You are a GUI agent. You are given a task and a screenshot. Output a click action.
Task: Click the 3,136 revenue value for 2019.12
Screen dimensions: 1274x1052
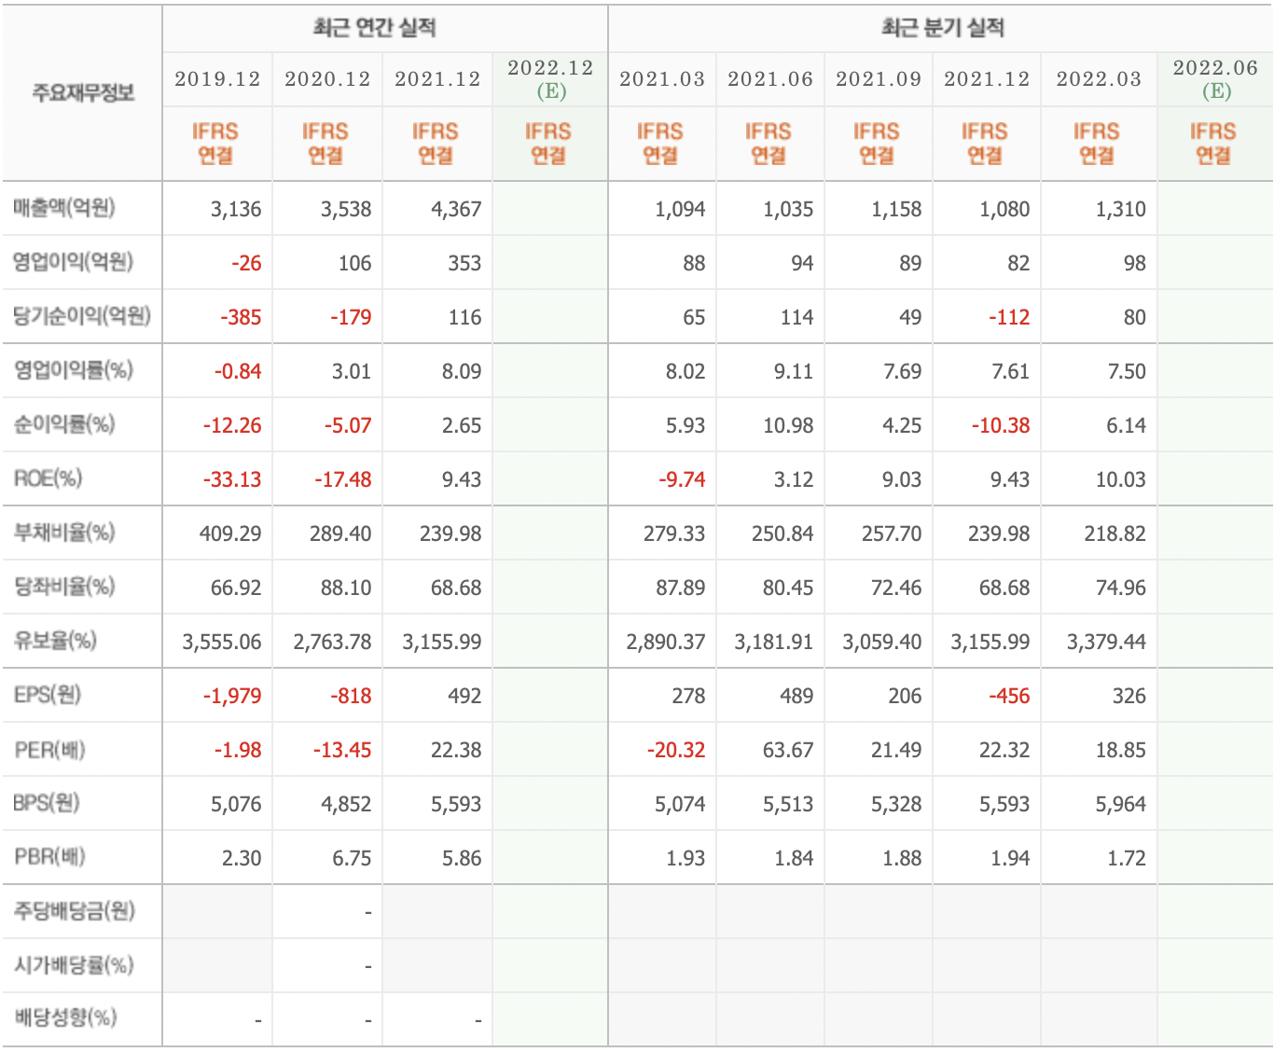click(x=236, y=209)
